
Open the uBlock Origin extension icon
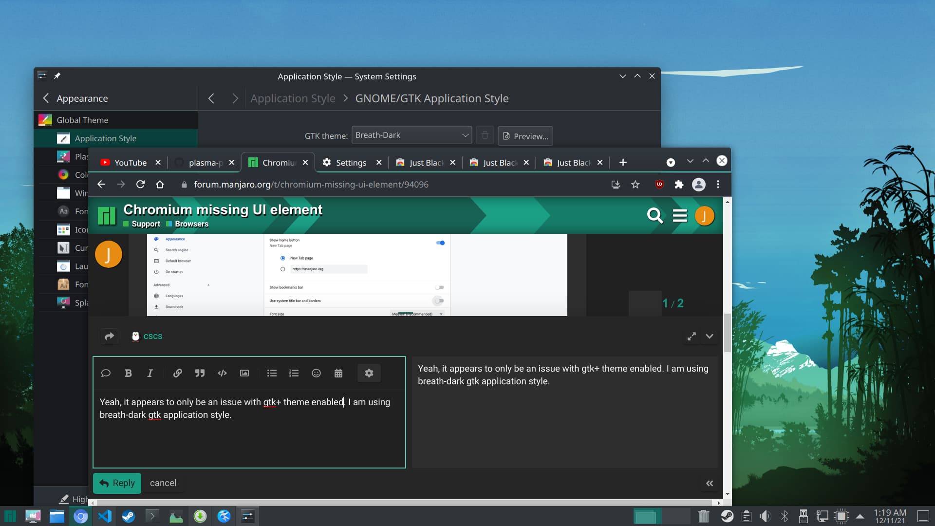tap(659, 184)
